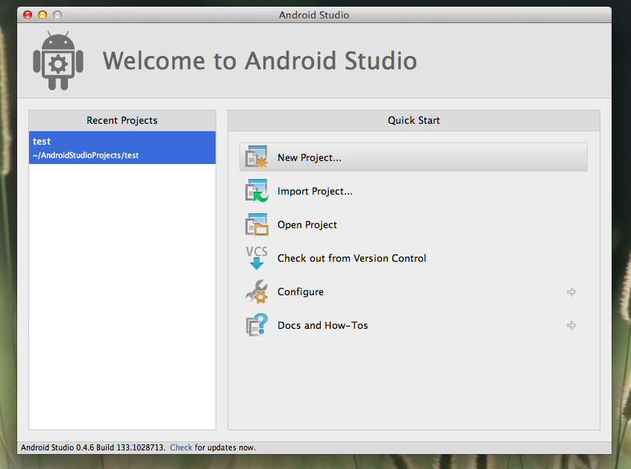The height and width of the screenshot is (469, 631).
Task: Click the ~/AndroidStudioProjects/test path text
Action: [86, 155]
